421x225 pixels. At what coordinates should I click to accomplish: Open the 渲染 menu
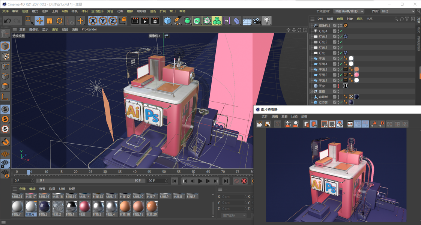coord(153,11)
